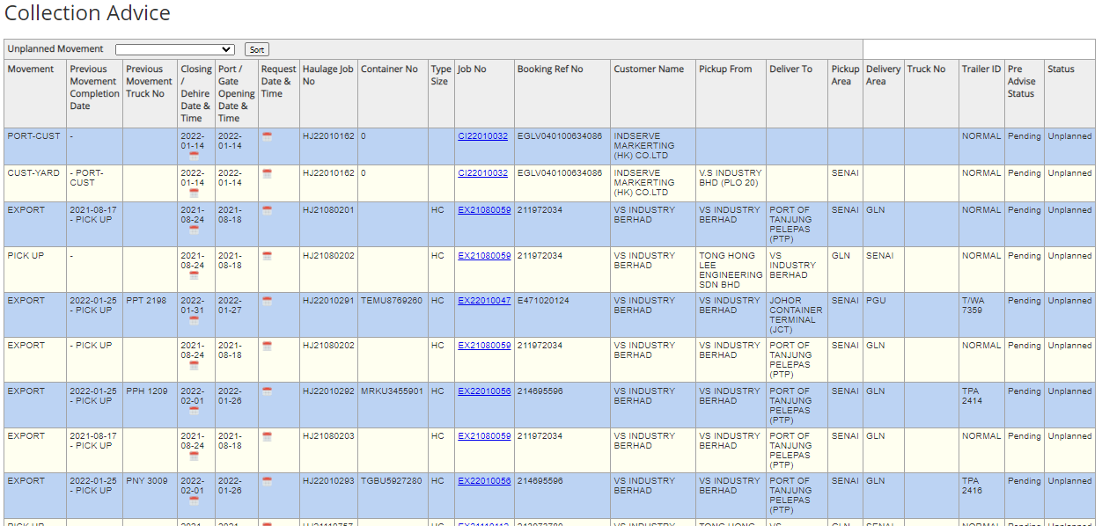Viewport: 1102px width, 526px height.
Task: Open job EX22010056 for container MRKU3455901
Action: 484,391
